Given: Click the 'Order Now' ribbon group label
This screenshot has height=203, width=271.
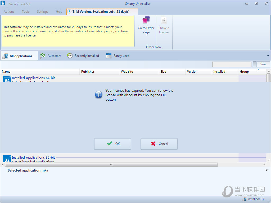Looking at the screenshot, I should (x=154, y=47).
